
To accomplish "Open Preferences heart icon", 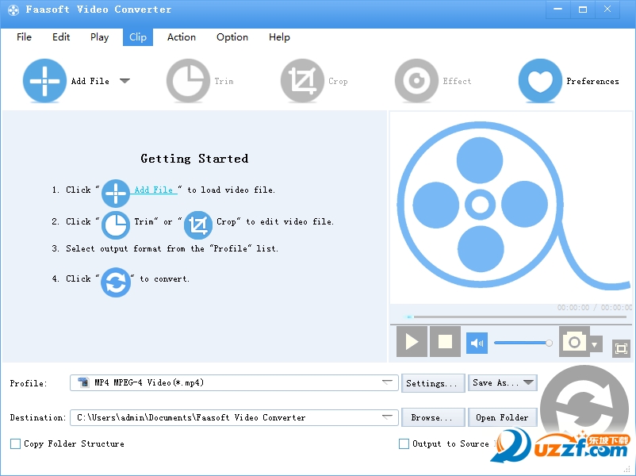I will coord(540,80).
